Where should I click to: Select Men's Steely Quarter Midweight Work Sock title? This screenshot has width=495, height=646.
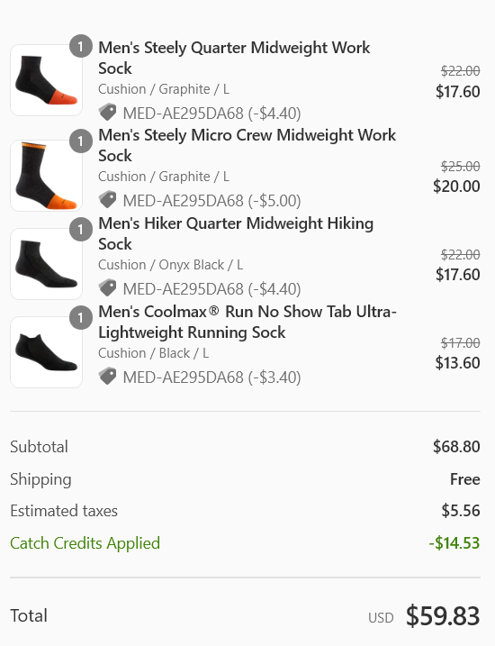[234, 58]
